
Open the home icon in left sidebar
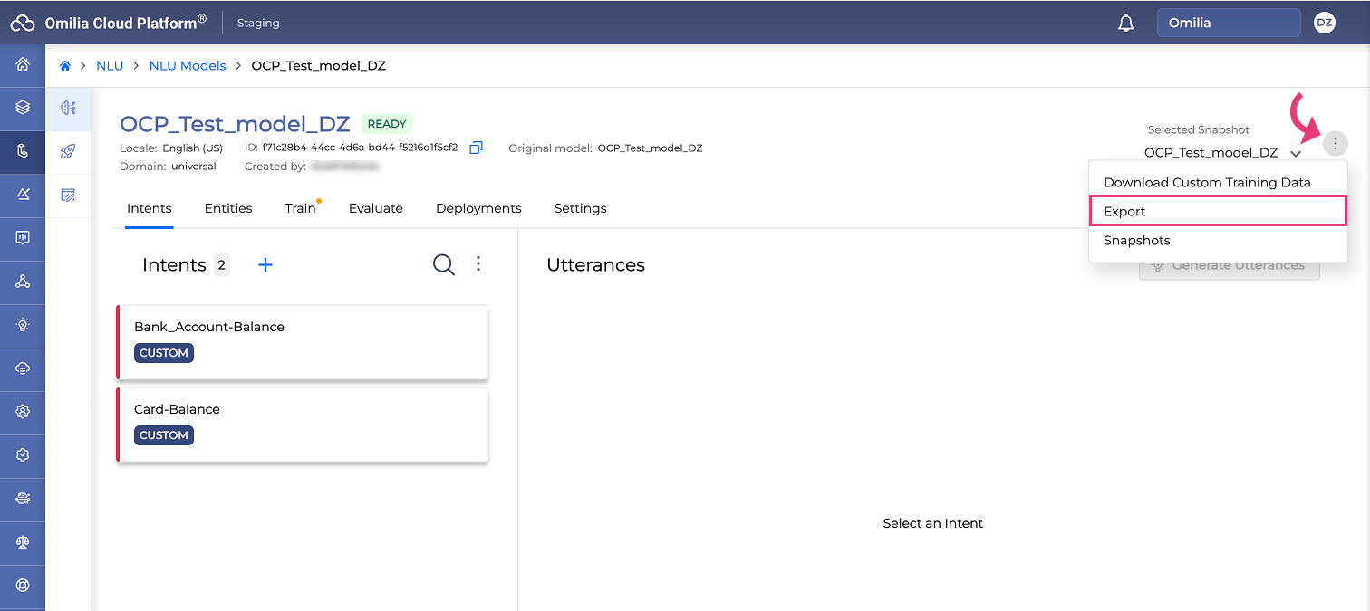[x=23, y=64]
